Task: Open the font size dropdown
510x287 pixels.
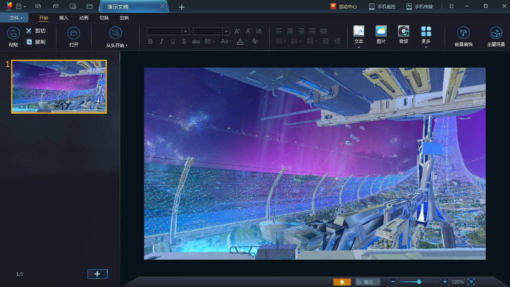Action: tap(226, 31)
